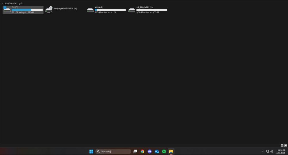Click the 'OS (C:)' drive name
This screenshot has width=288, height=155.
(15, 7)
